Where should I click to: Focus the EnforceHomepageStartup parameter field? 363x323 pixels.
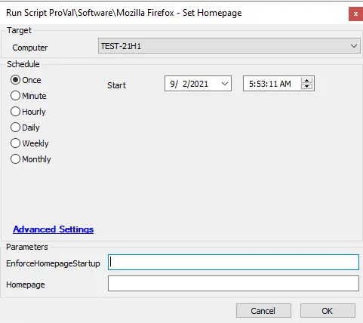pos(233,263)
